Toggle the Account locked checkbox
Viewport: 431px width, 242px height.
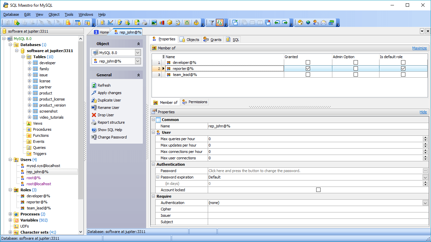pos(318,190)
